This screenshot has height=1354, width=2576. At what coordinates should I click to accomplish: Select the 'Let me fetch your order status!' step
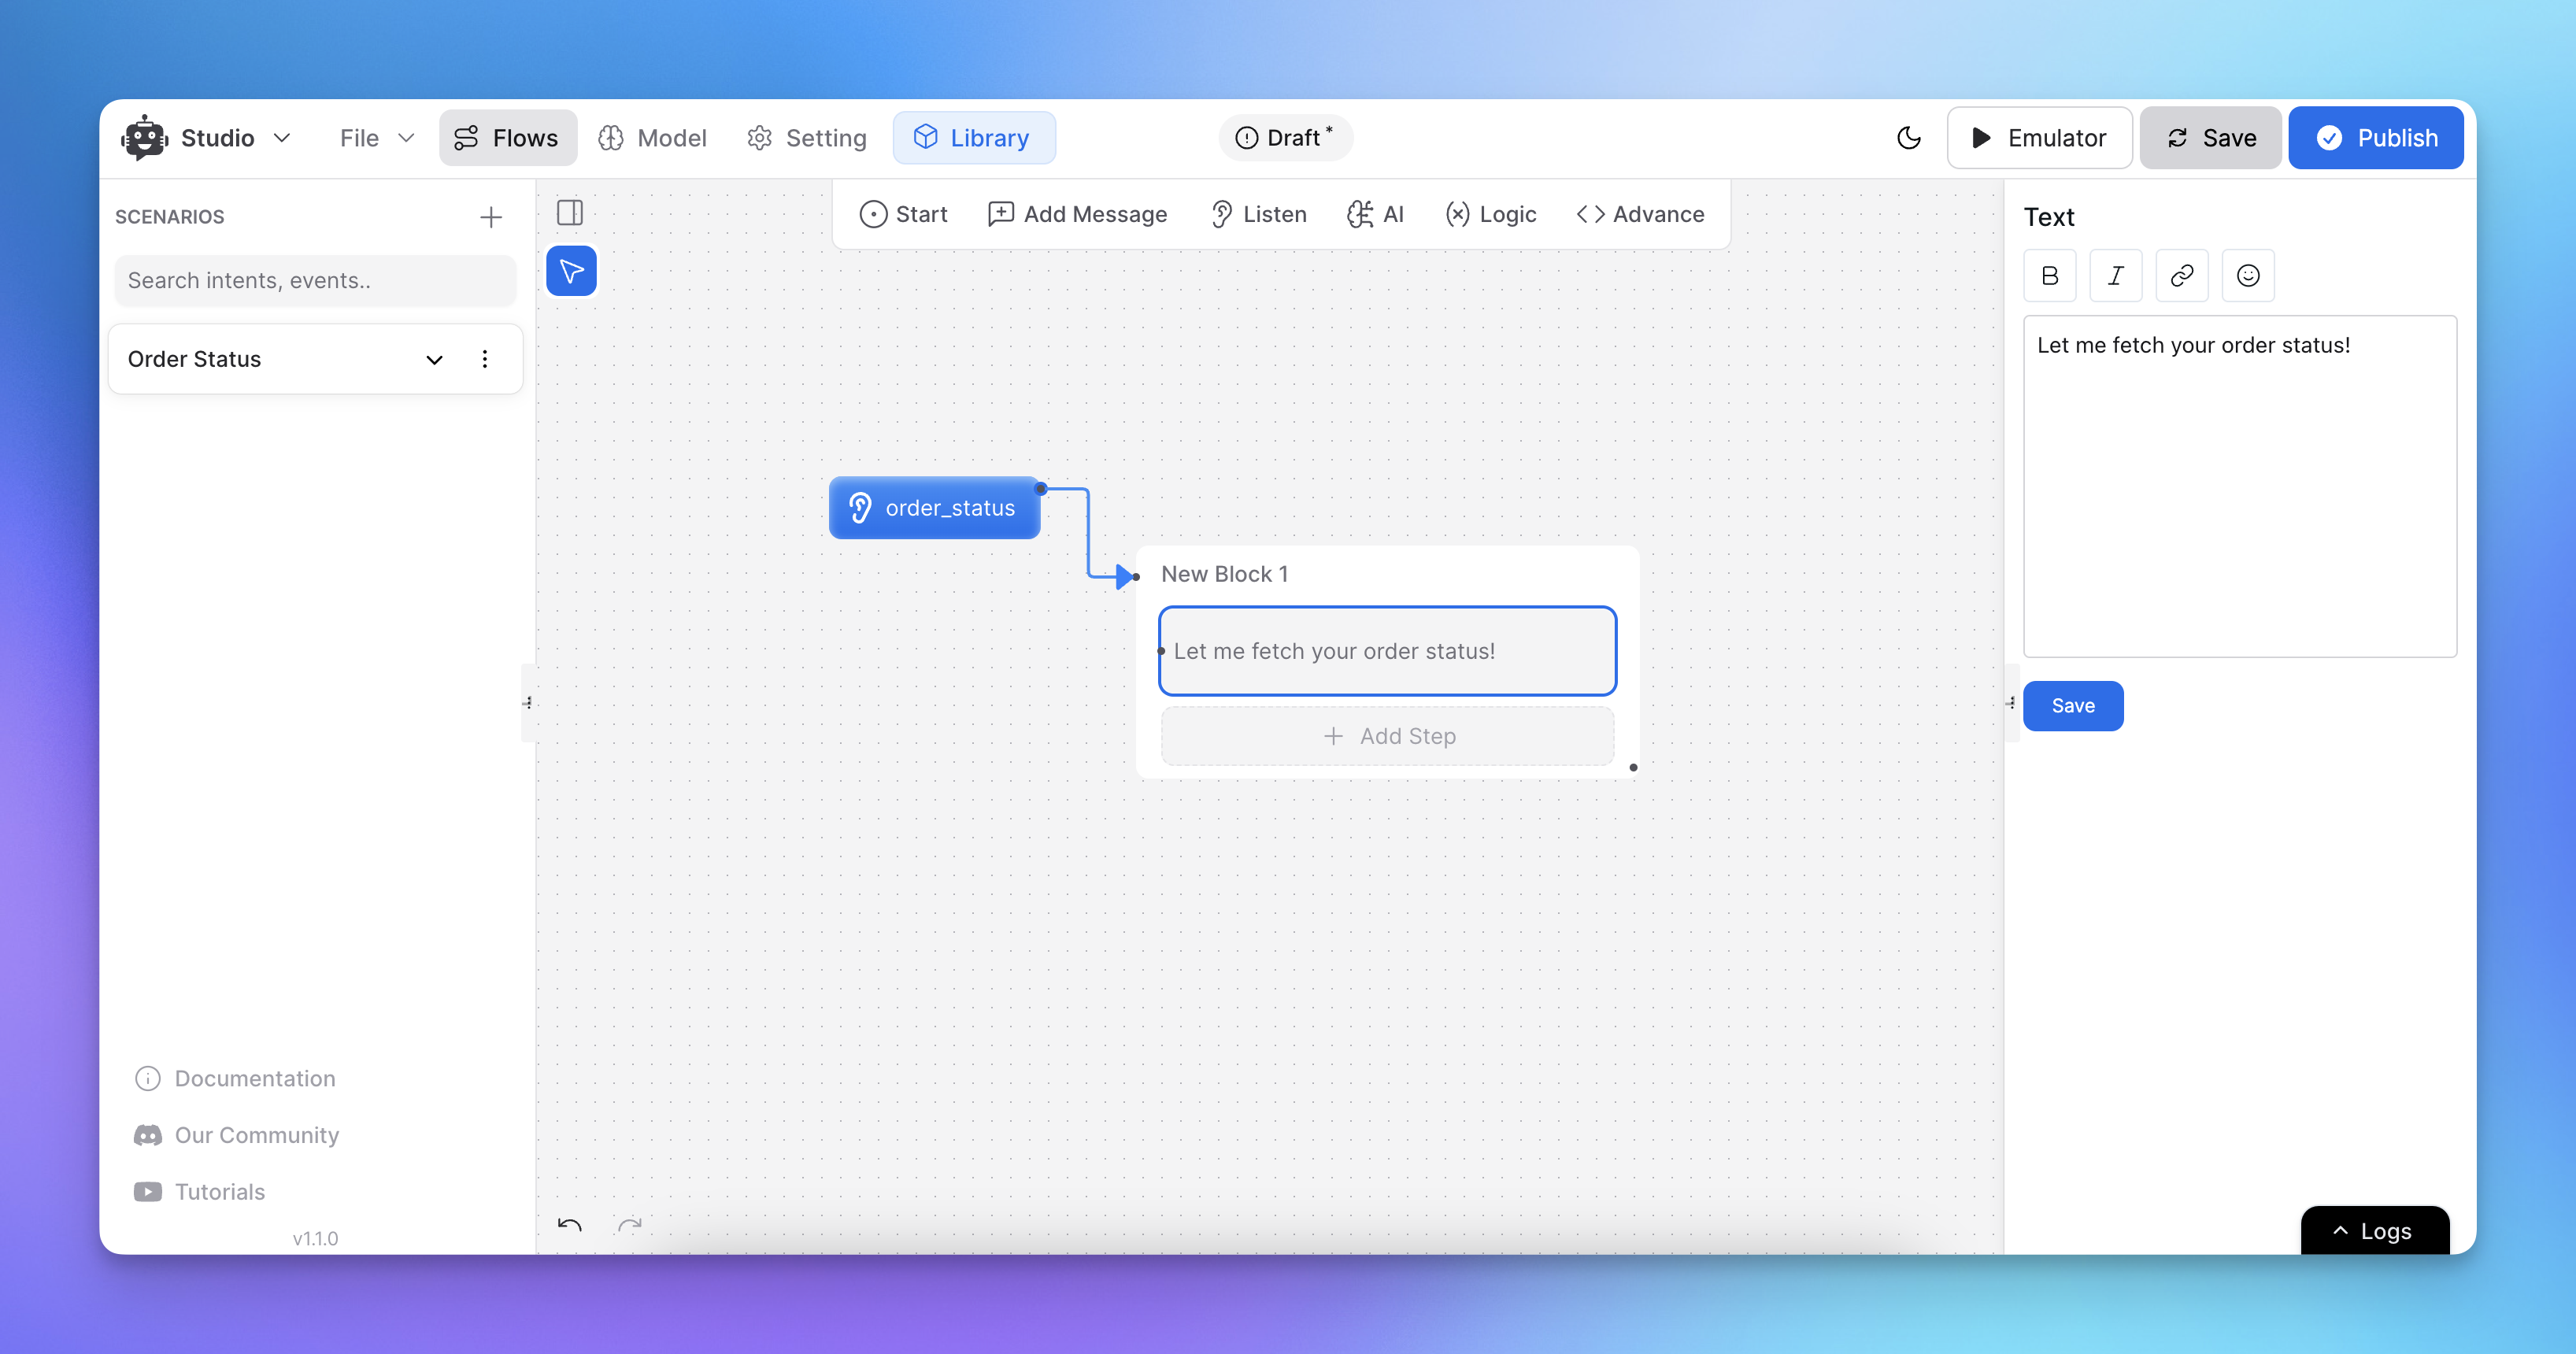tap(1388, 651)
